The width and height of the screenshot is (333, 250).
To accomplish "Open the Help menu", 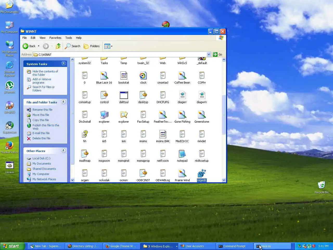I will tap(79, 38).
